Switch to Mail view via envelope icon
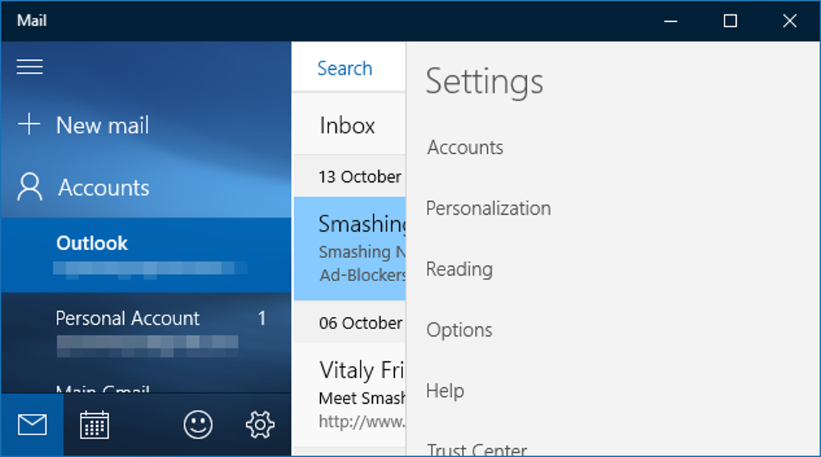Image resolution: width=821 pixels, height=457 pixels. [x=31, y=424]
